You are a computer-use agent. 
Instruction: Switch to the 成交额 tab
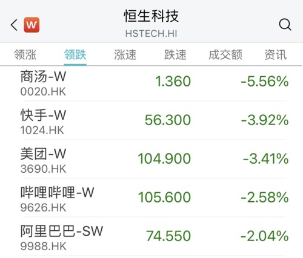pos(225,55)
